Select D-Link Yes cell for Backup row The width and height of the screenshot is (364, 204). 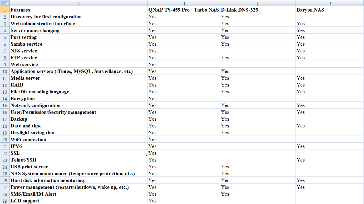coord(225,119)
